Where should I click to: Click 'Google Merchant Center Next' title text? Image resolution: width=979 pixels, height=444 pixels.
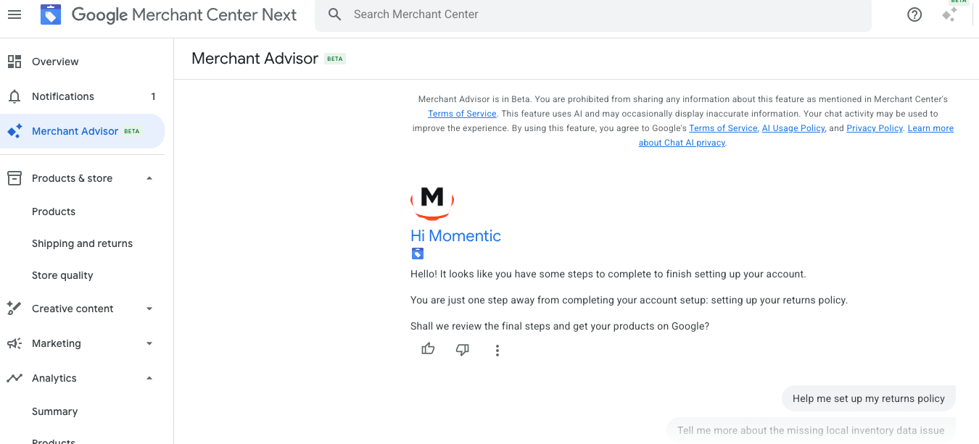(184, 14)
